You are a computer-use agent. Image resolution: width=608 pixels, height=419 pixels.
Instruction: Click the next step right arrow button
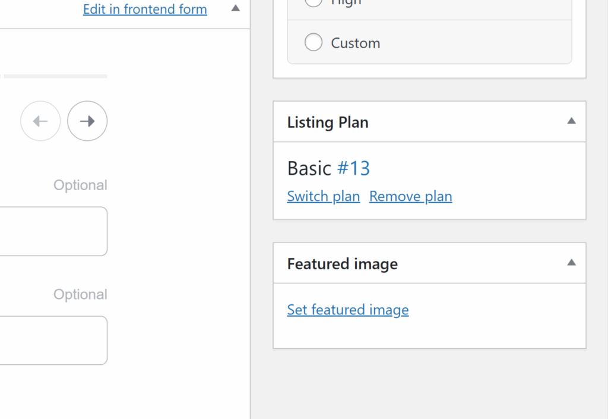click(x=87, y=121)
